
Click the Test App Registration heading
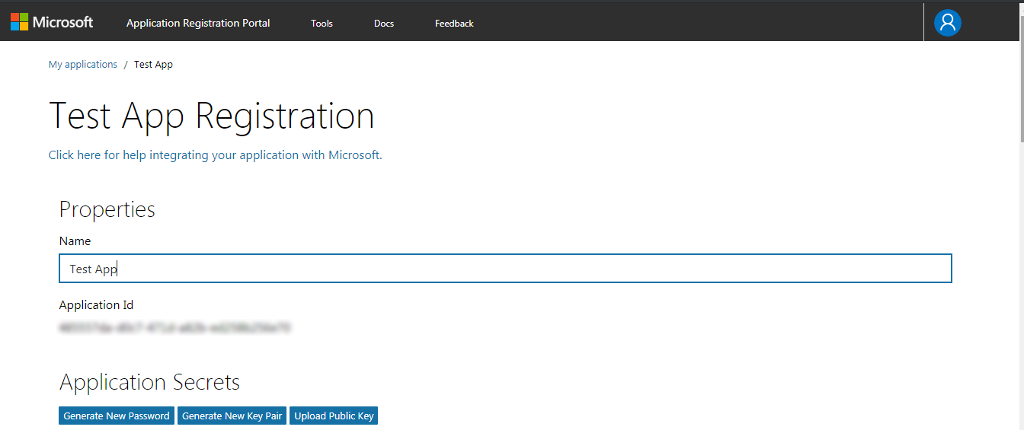tap(212, 116)
